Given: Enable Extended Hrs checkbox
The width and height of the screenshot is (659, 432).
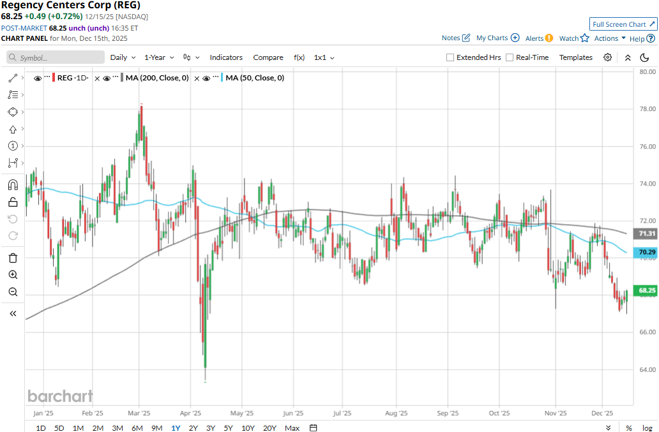Looking at the screenshot, I should [x=450, y=57].
